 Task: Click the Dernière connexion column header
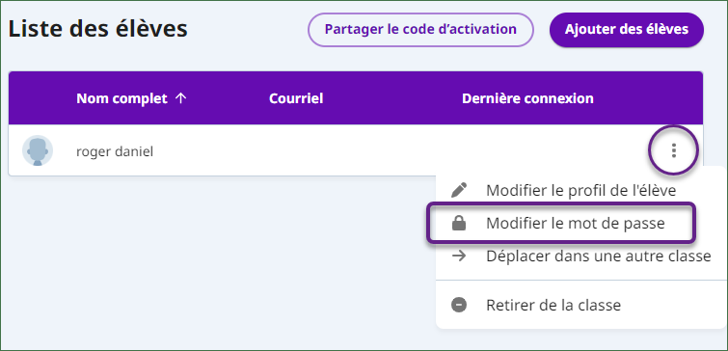[x=527, y=98]
